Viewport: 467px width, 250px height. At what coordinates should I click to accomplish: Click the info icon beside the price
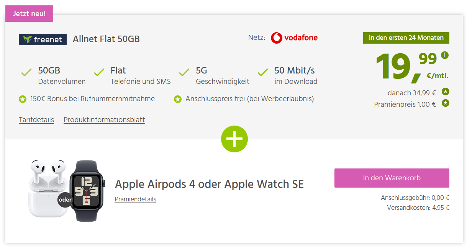coord(444,55)
